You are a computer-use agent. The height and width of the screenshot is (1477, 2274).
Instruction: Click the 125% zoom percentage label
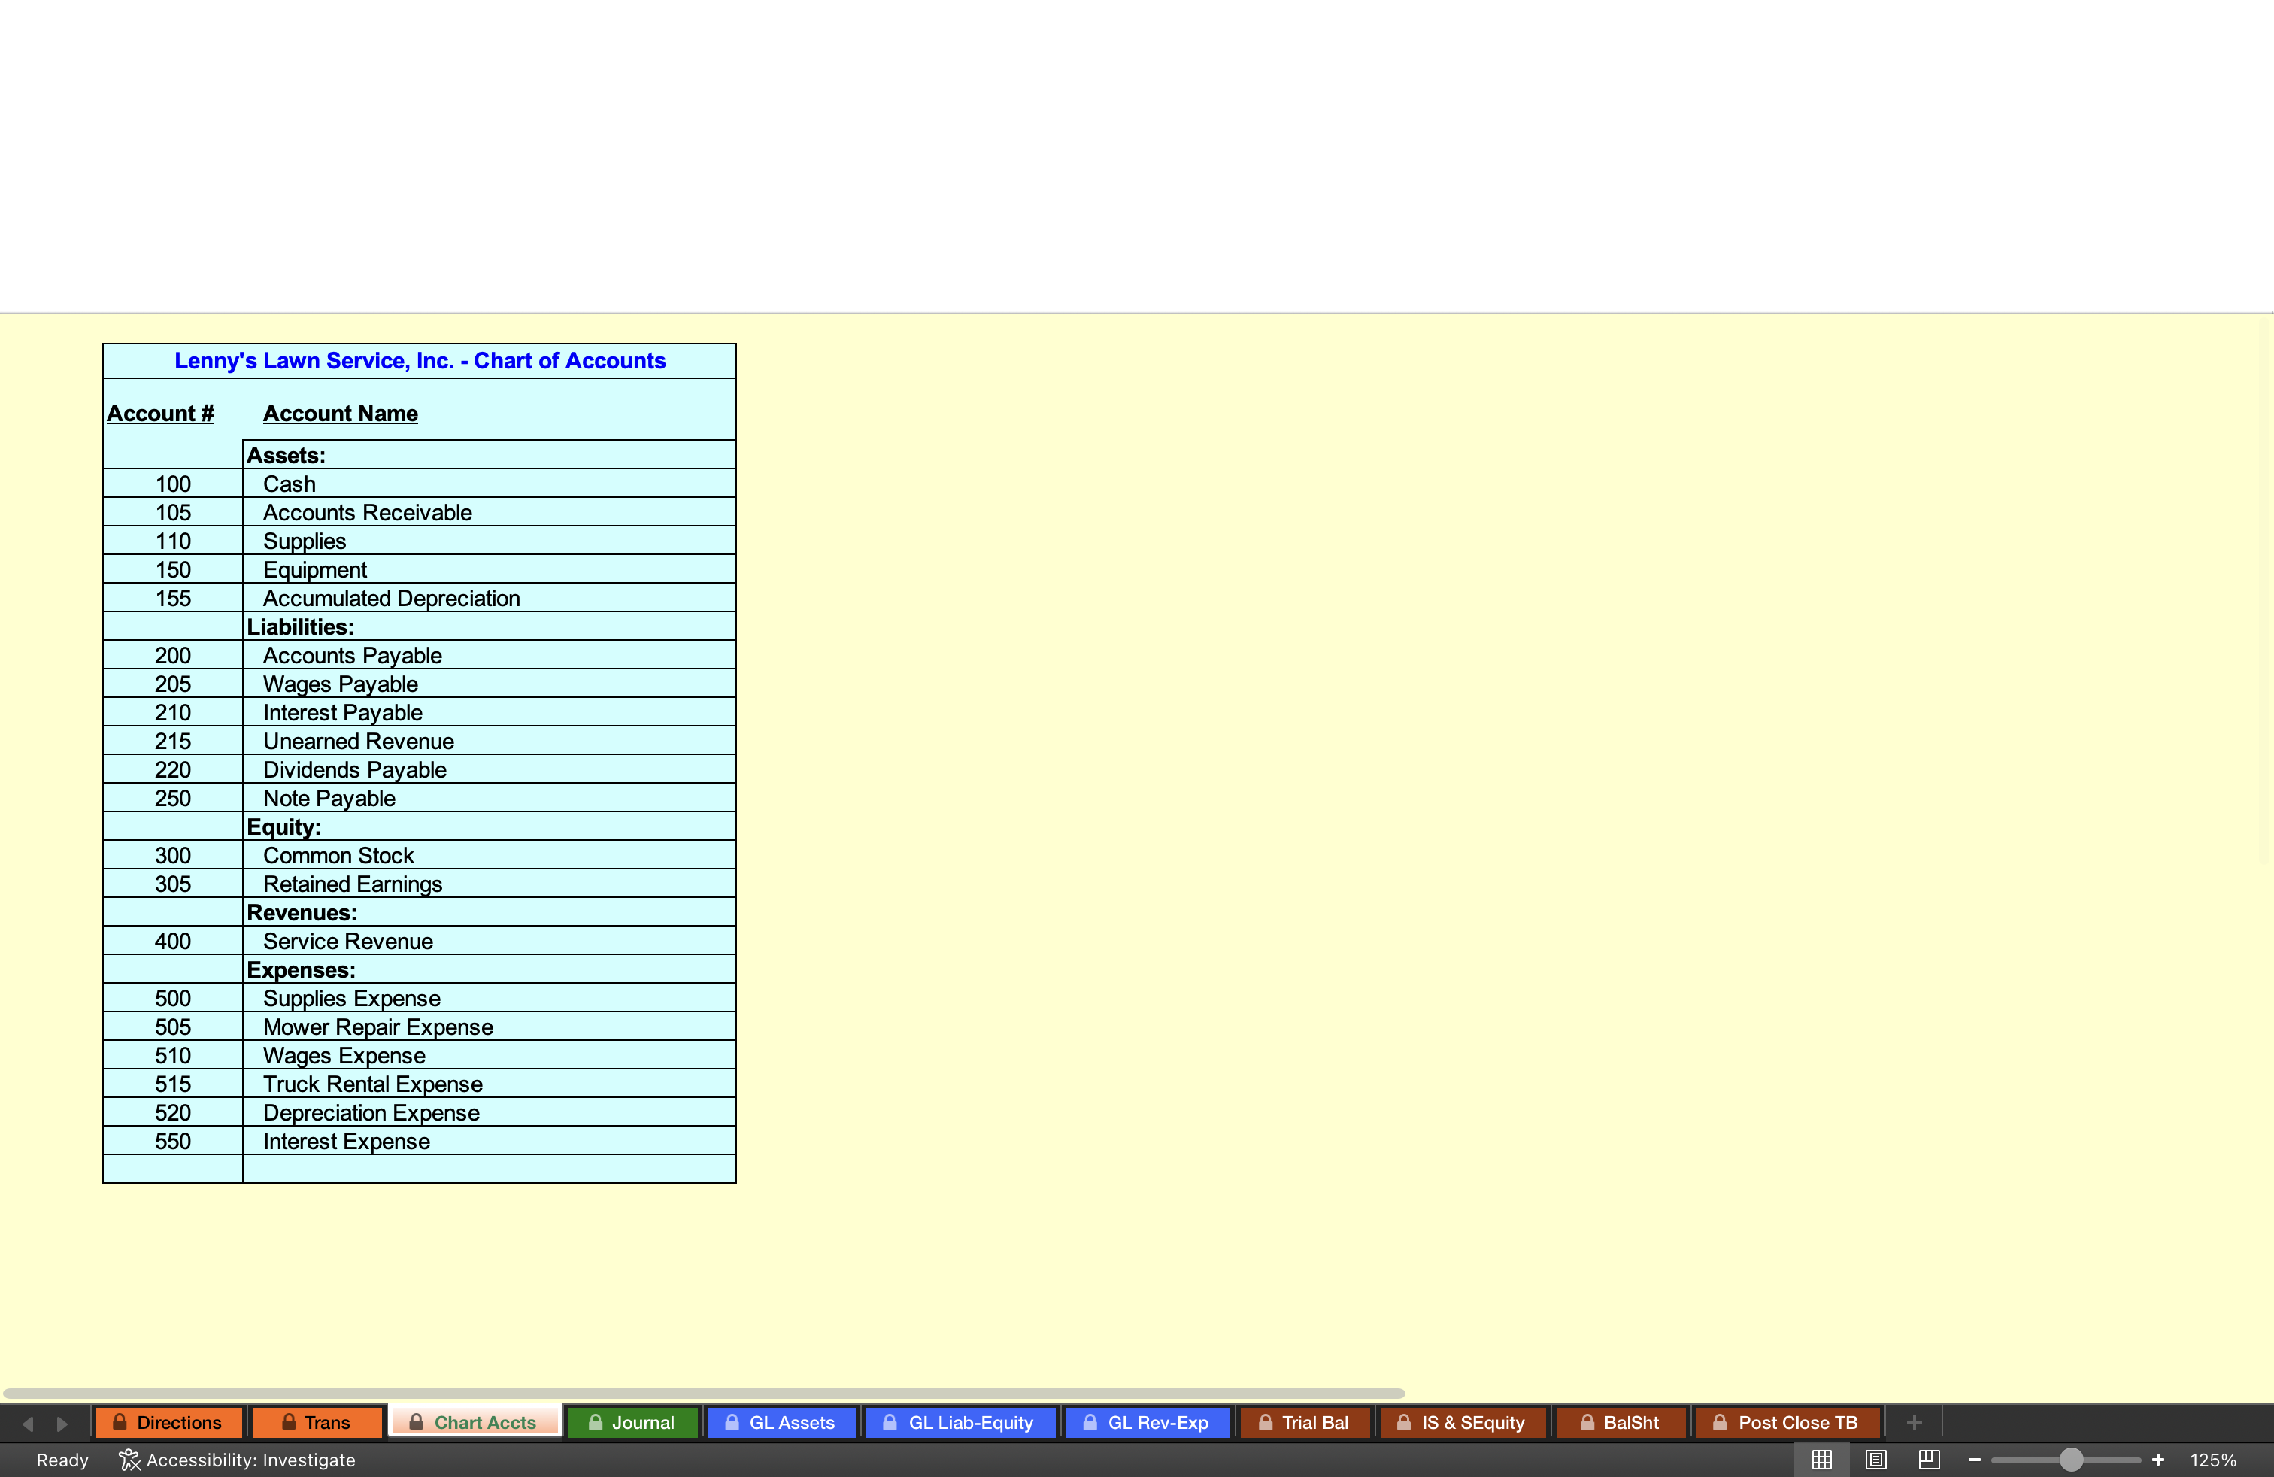point(2214,1459)
